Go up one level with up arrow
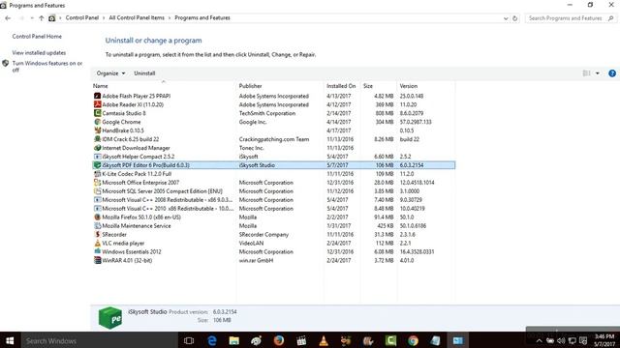The image size is (620, 348). click(x=41, y=18)
